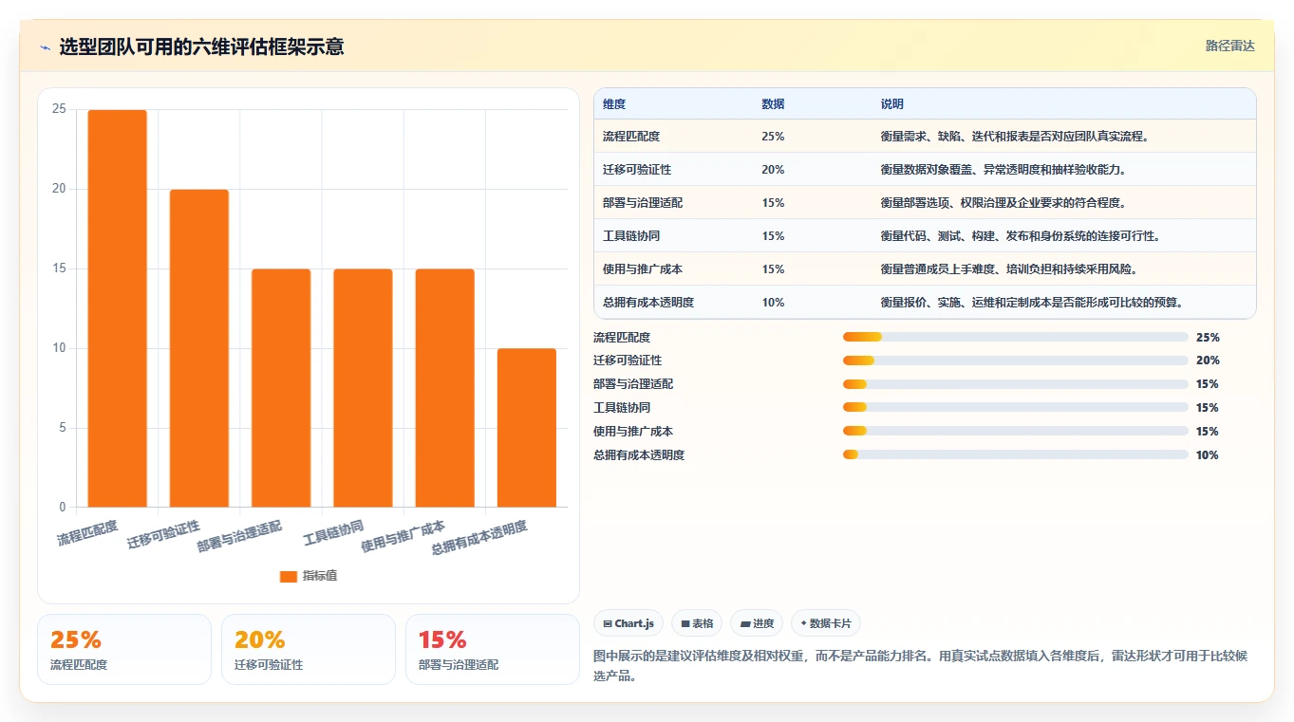
Task: Click the 25% value in the table
Action: click(x=773, y=137)
